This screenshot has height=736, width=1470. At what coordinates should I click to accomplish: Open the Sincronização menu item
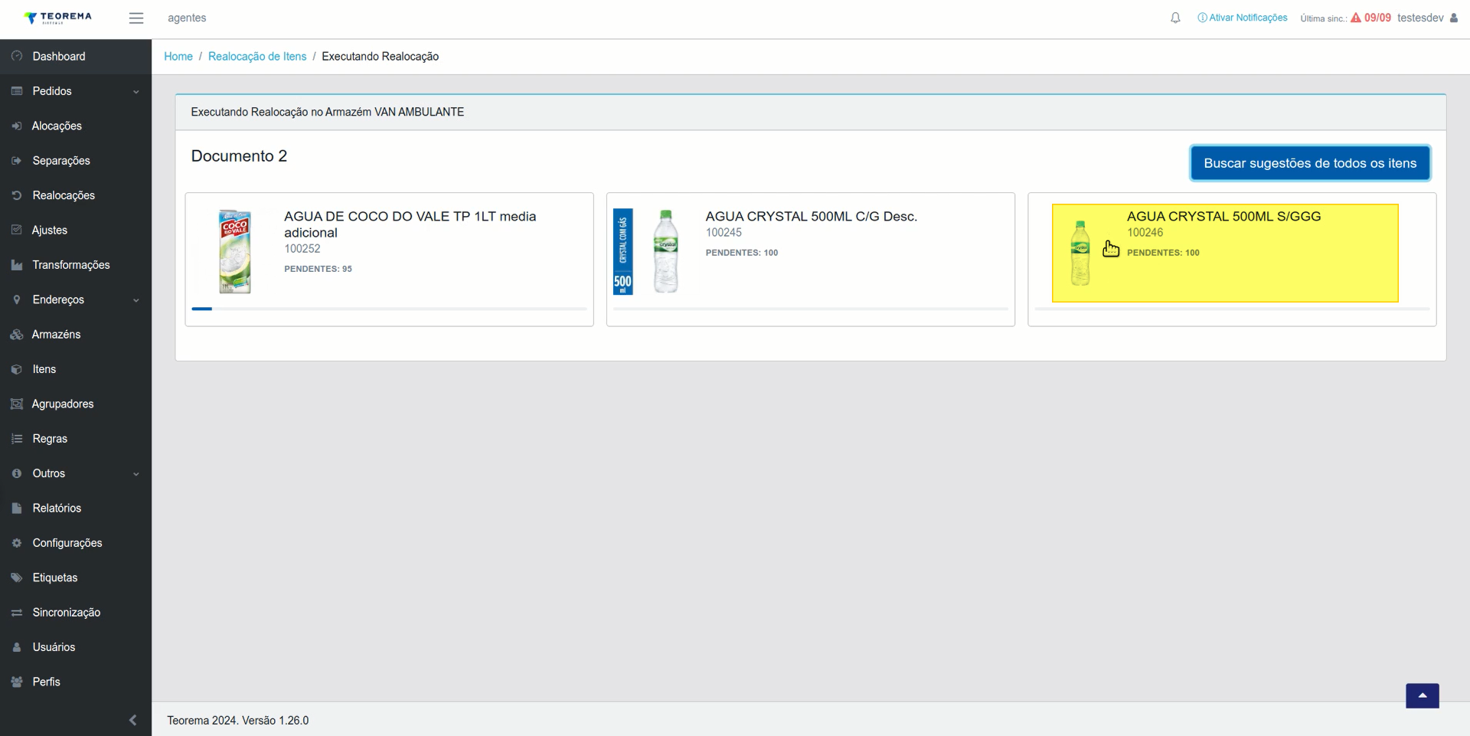pyautogui.click(x=76, y=613)
